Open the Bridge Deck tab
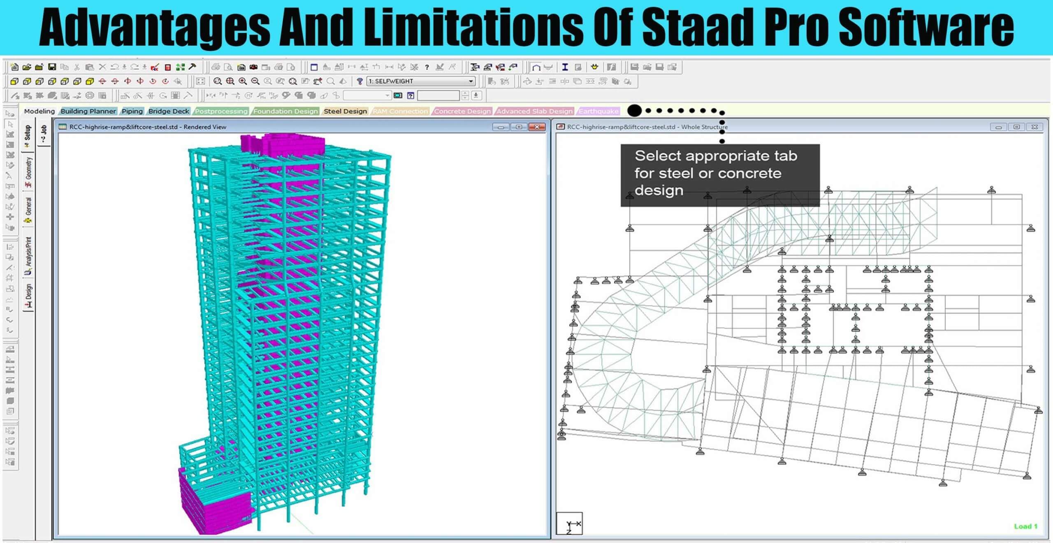 [169, 111]
